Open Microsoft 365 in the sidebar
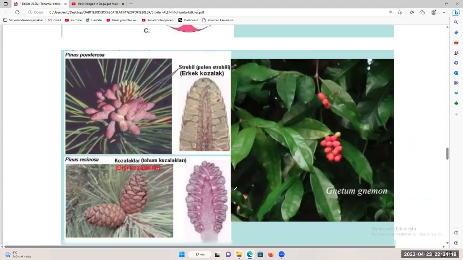This screenshot has height=260, width=463. coord(456,63)
